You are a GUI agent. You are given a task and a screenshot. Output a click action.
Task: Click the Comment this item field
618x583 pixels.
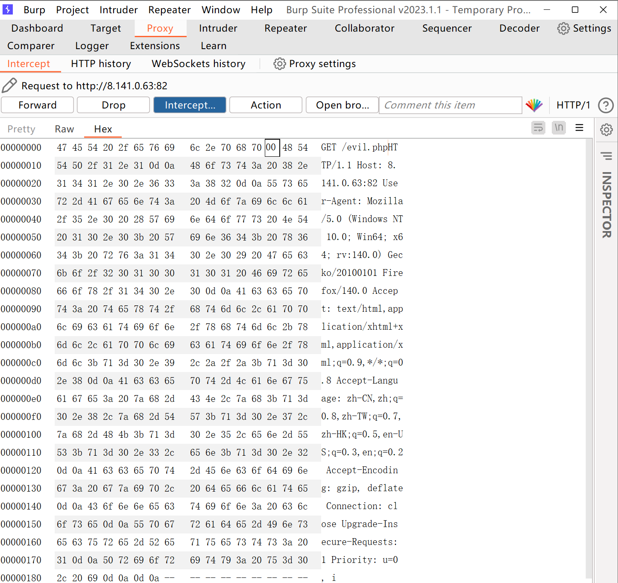[450, 105]
